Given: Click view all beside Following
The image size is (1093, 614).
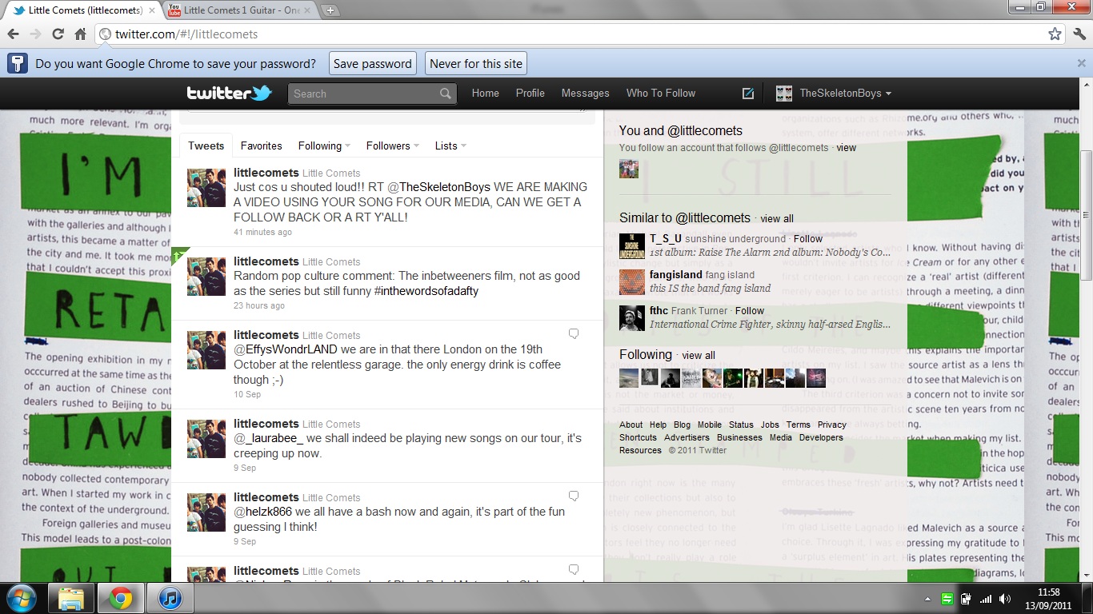Looking at the screenshot, I should (x=699, y=355).
